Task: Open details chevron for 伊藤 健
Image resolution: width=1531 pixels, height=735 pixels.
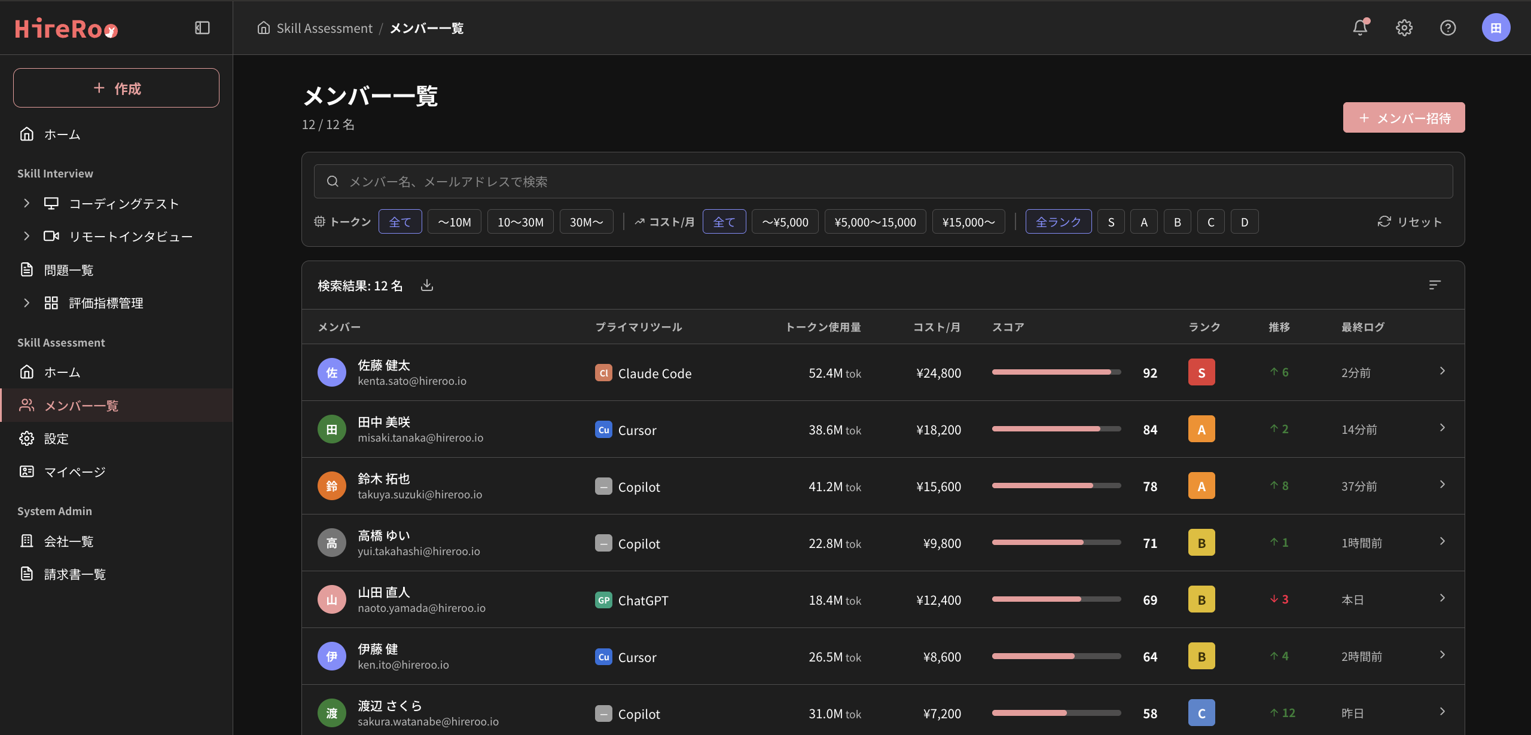Action: point(1442,655)
